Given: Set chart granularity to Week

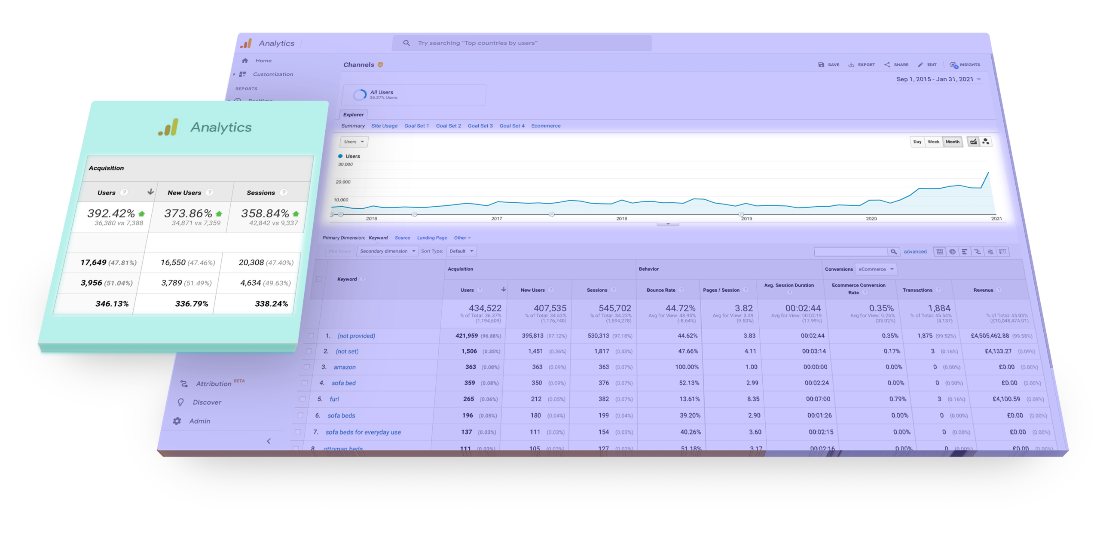Looking at the screenshot, I should click(x=933, y=141).
